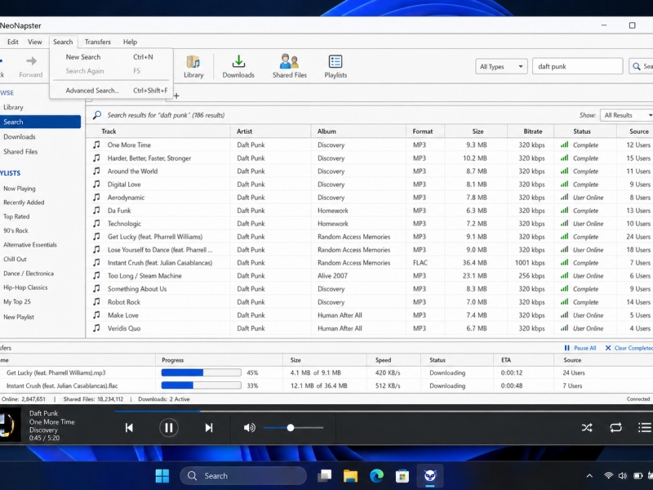Pause the current song
This screenshot has width=653, height=490.
(169, 427)
